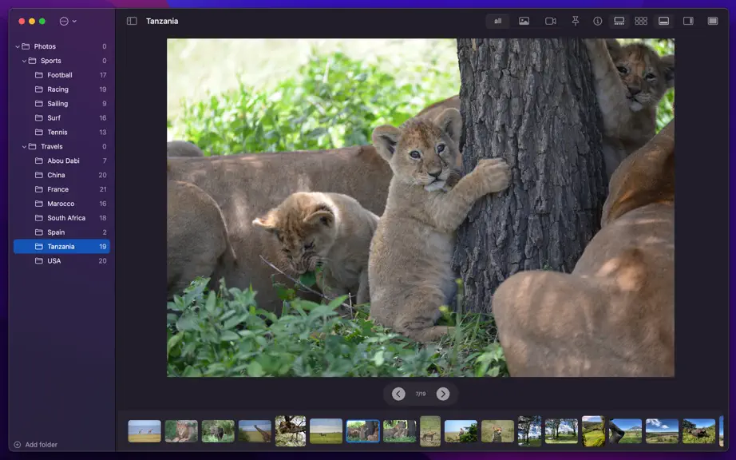Click the Sports folder icon

pyautogui.click(x=33, y=61)
